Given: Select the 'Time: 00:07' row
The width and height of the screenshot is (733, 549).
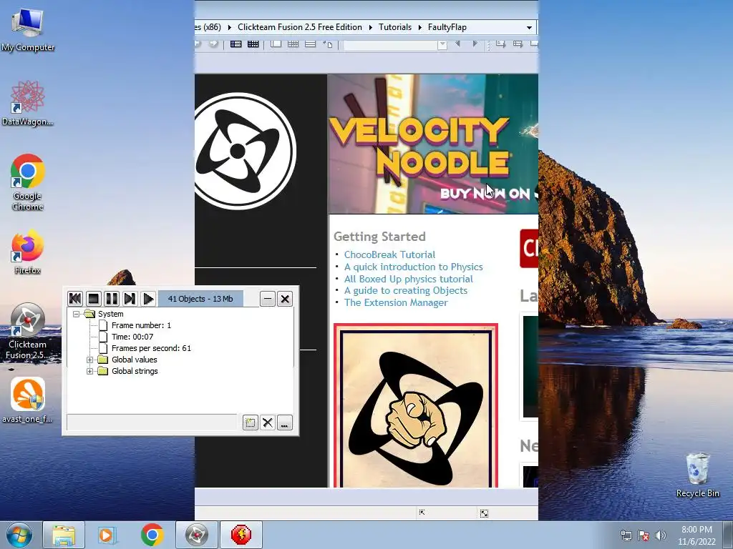Looking at the screenshot, I should click(x=132, y=337).
